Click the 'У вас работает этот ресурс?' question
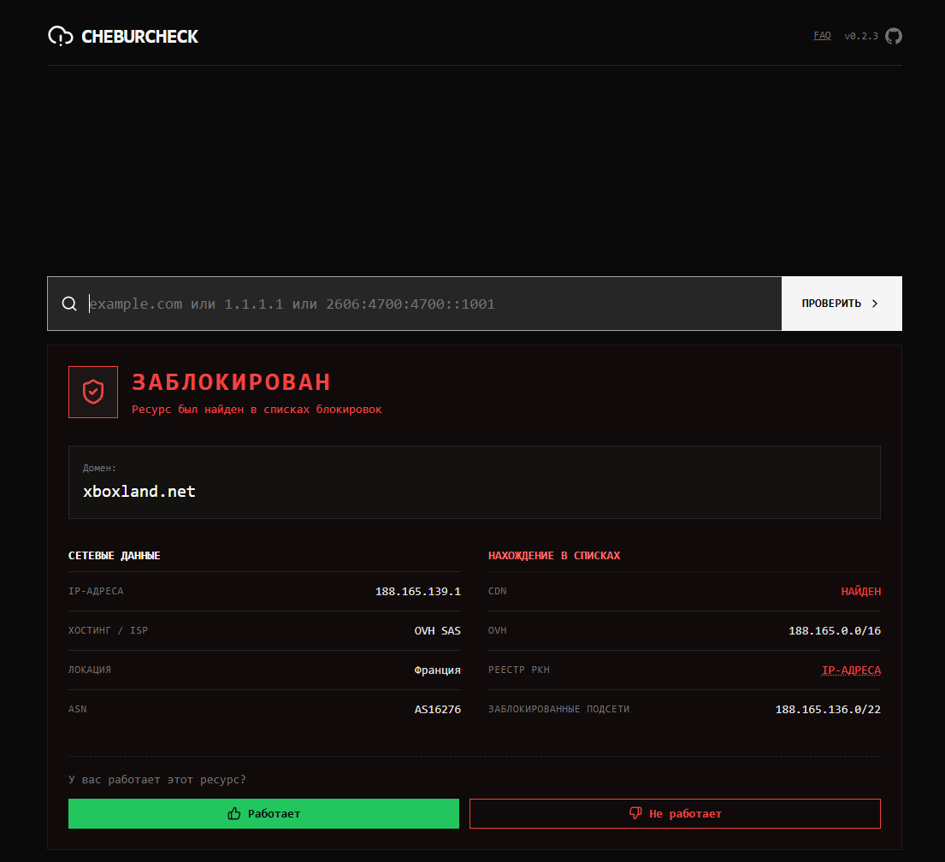This screenshot has width=945, height=862. (x=157, y=779)
